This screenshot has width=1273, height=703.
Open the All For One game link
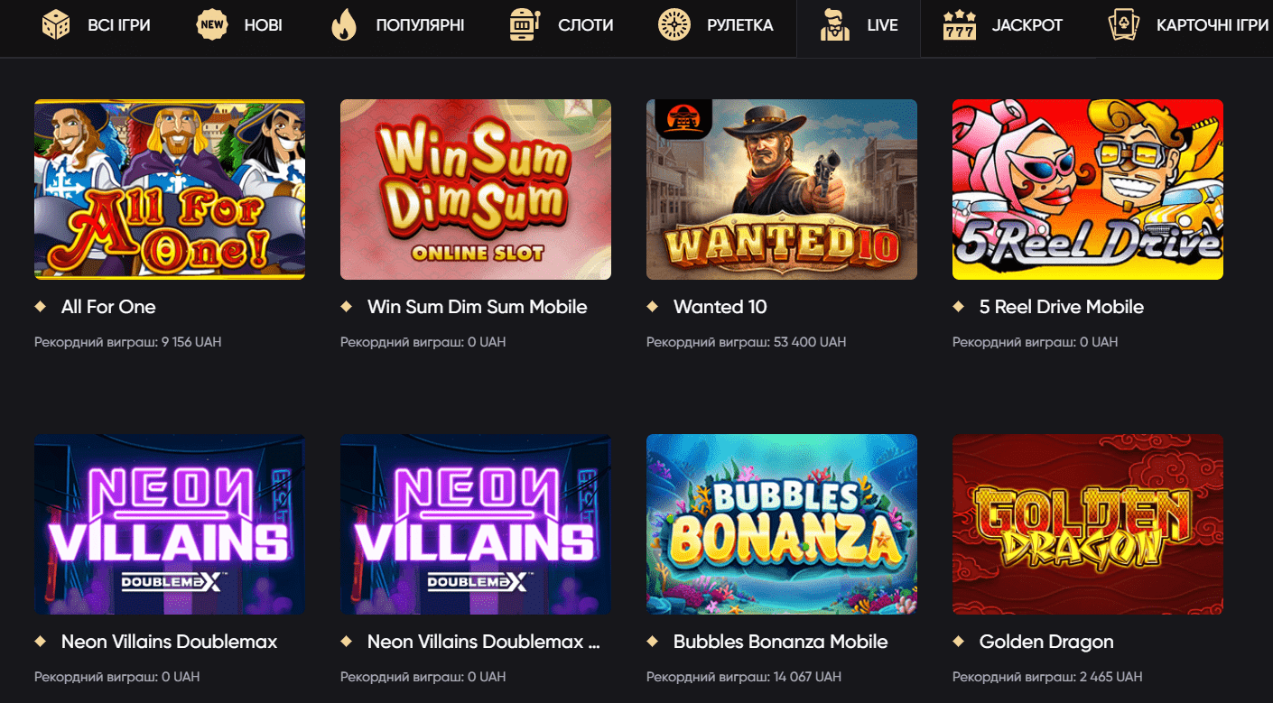(x=108, y=307)
